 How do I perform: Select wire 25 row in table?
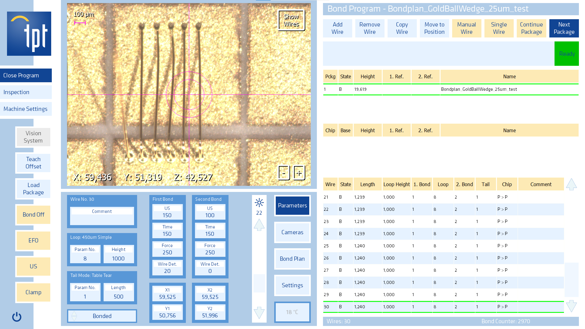click(x=443, y=246)
